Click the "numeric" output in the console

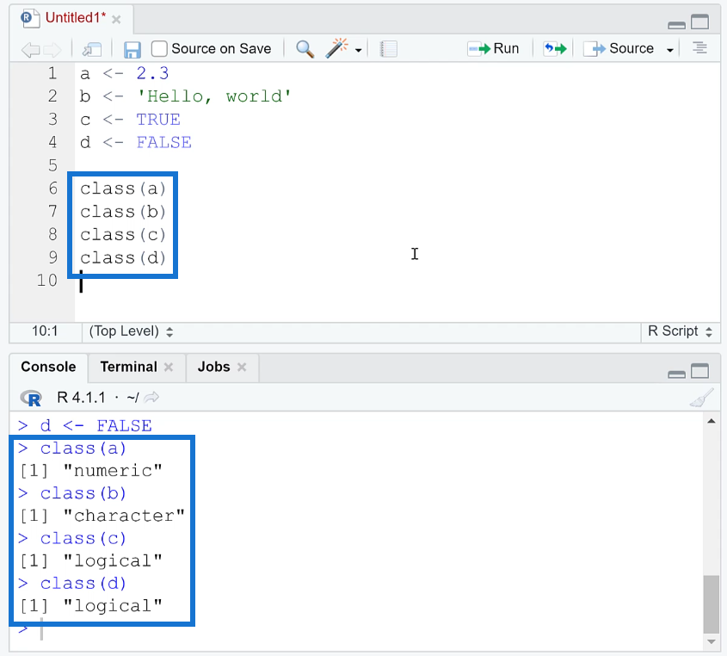click(x=113, y=470)
